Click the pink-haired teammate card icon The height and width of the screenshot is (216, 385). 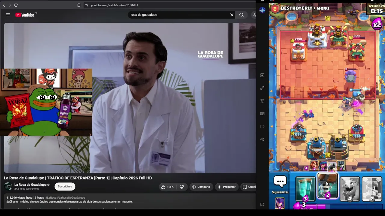tap(322, 166)
